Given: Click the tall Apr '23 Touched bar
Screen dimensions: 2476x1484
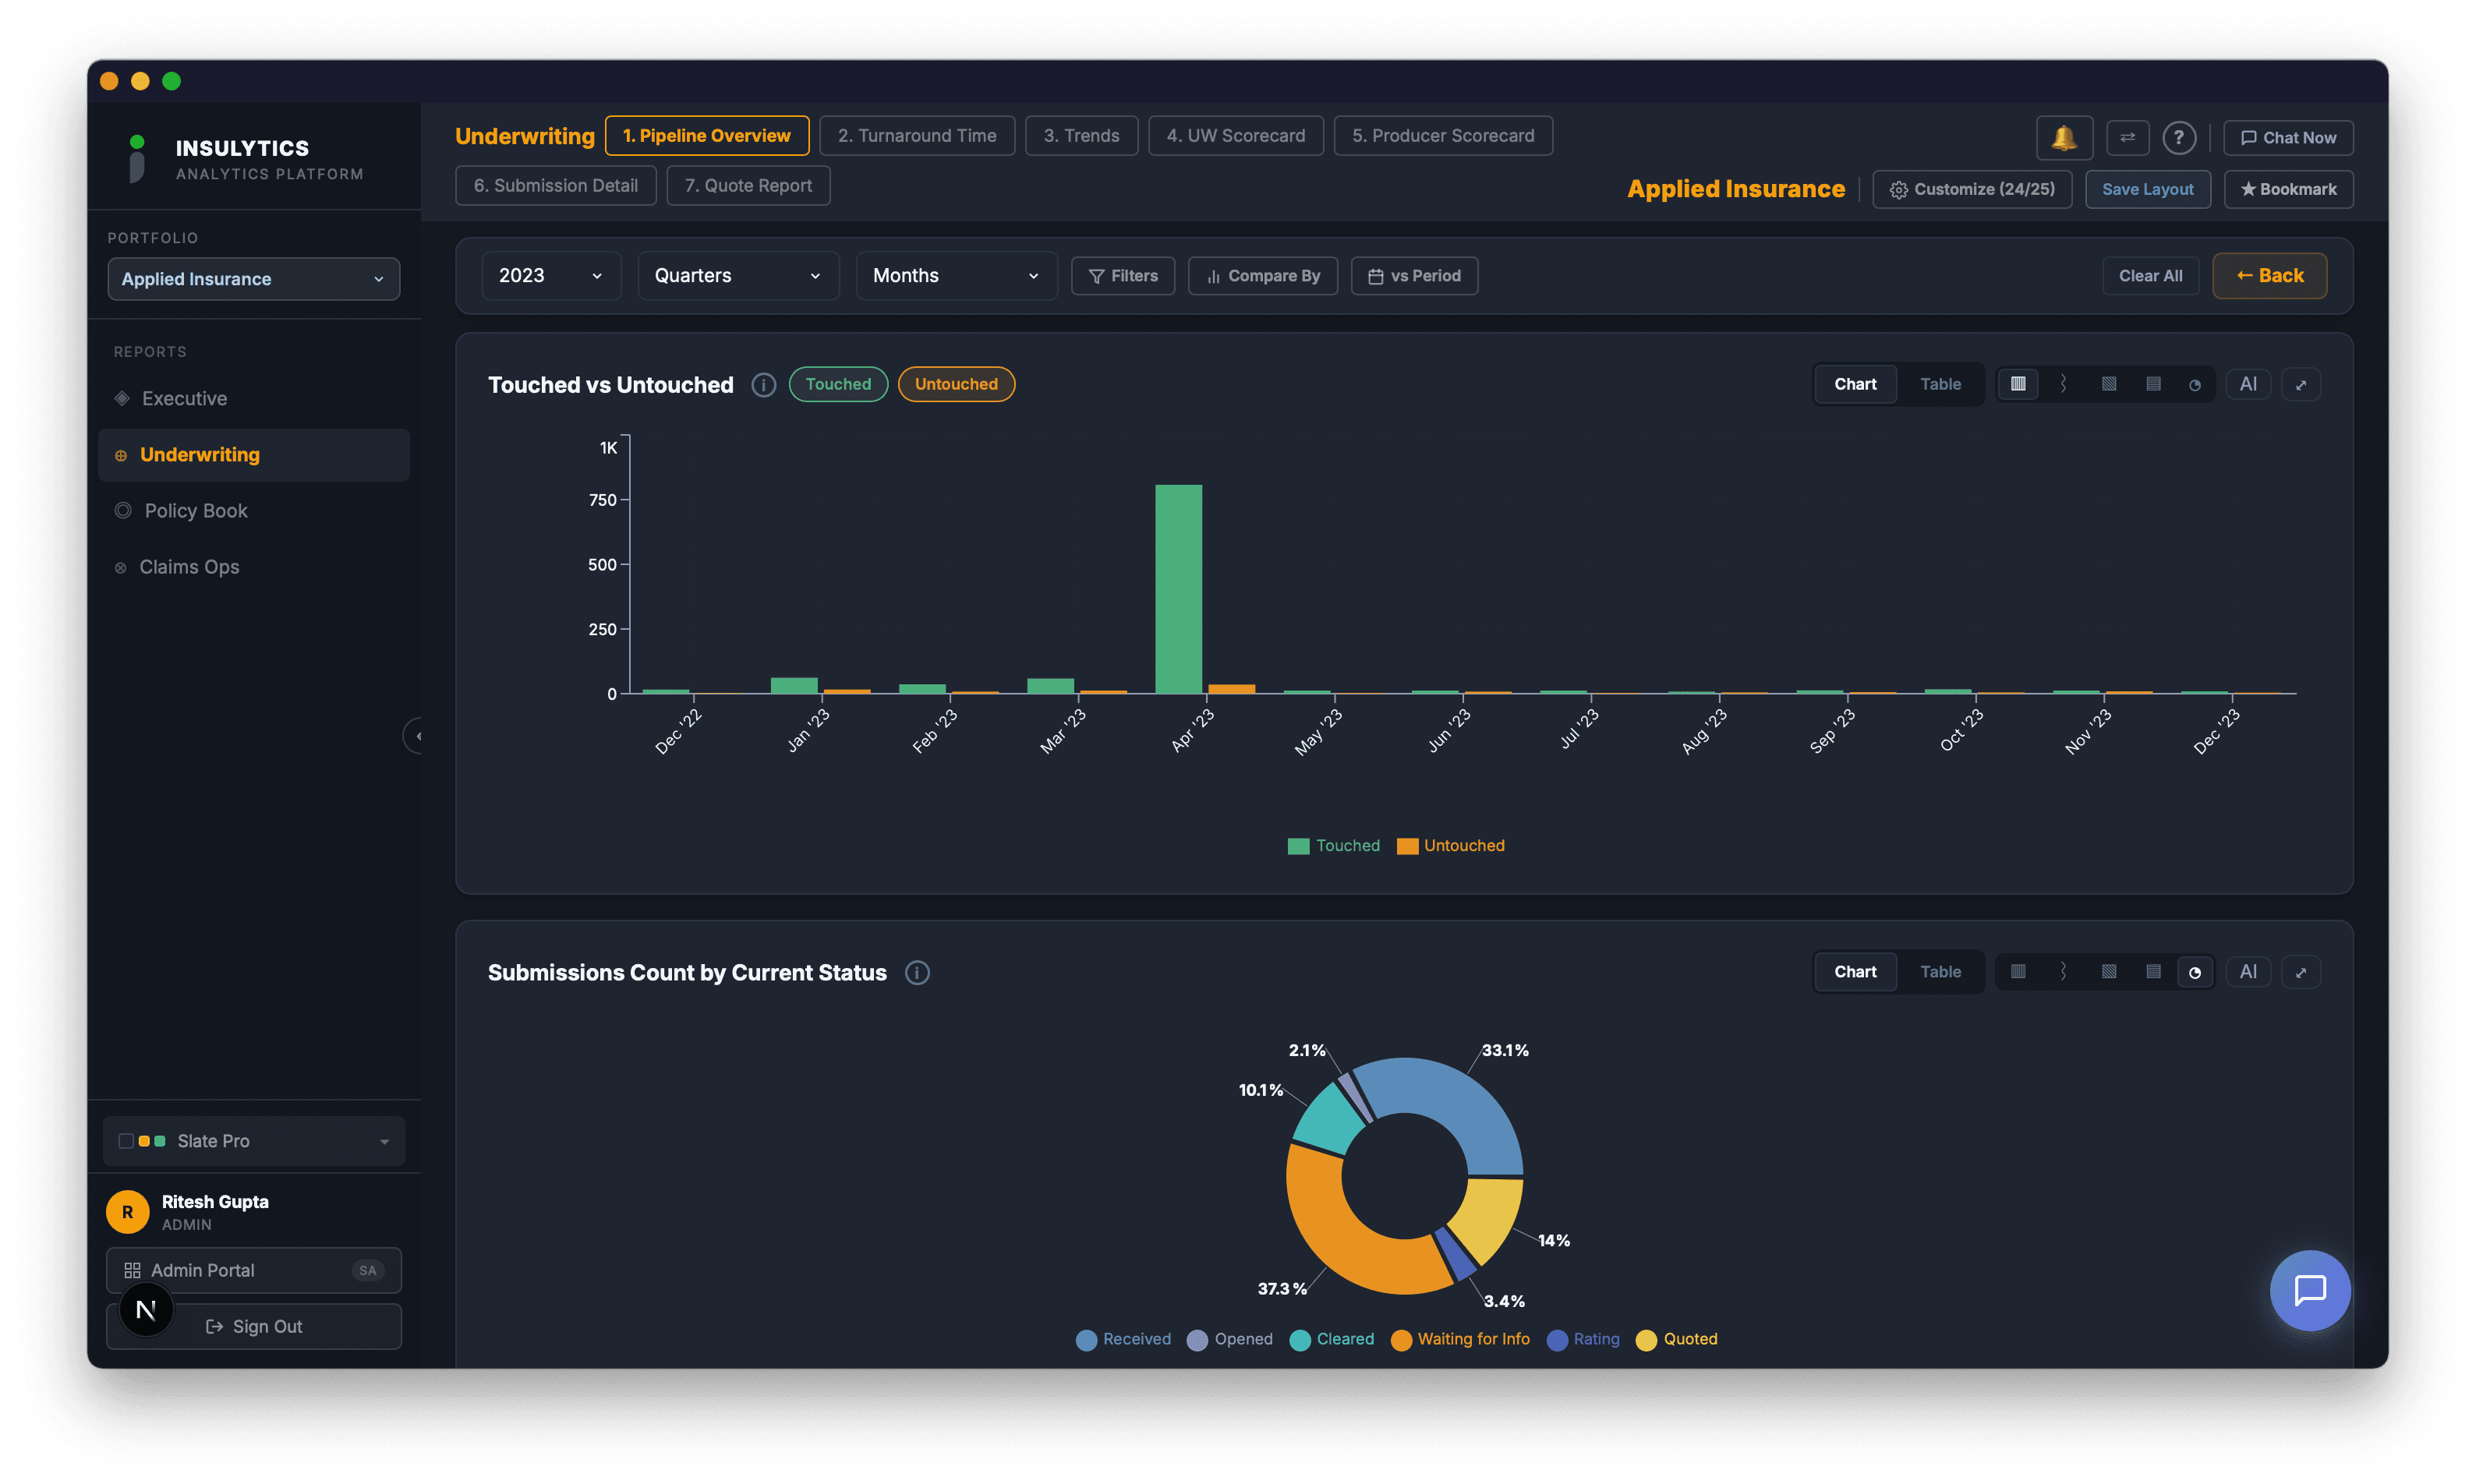Looking at the screenshot, I should tap(1178, 589).
